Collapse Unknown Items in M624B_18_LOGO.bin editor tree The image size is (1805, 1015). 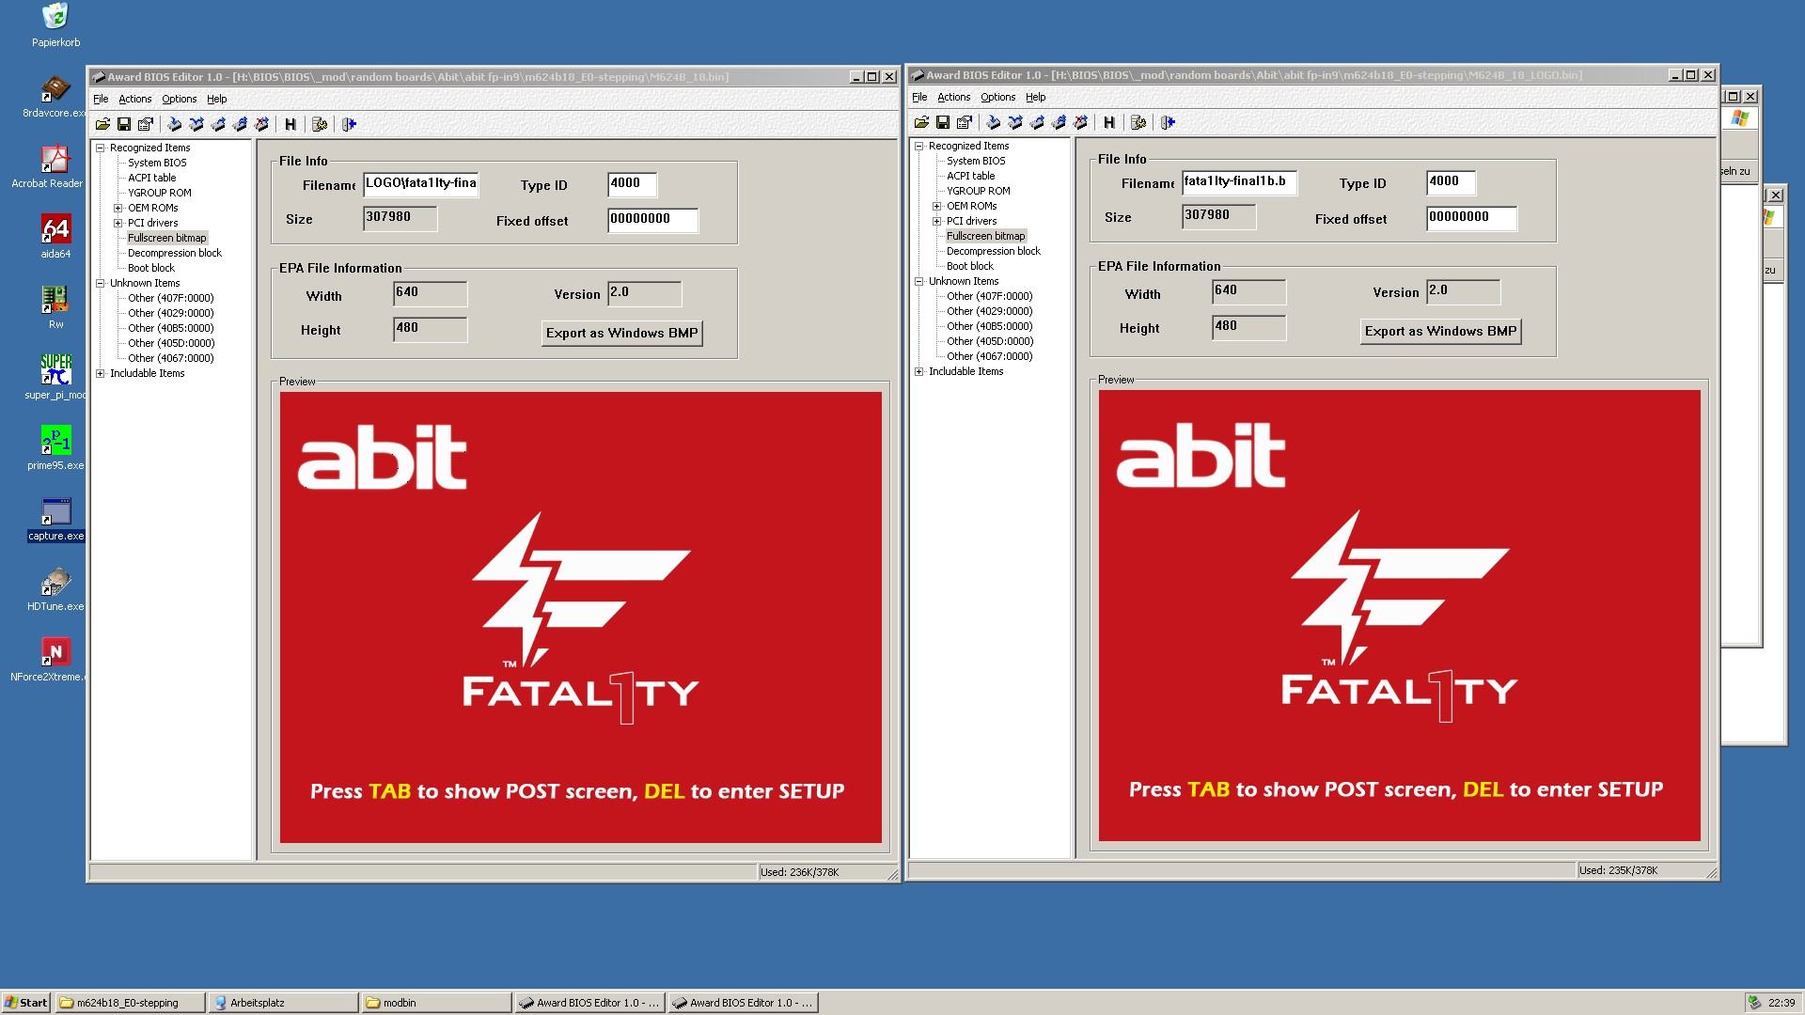919,281
